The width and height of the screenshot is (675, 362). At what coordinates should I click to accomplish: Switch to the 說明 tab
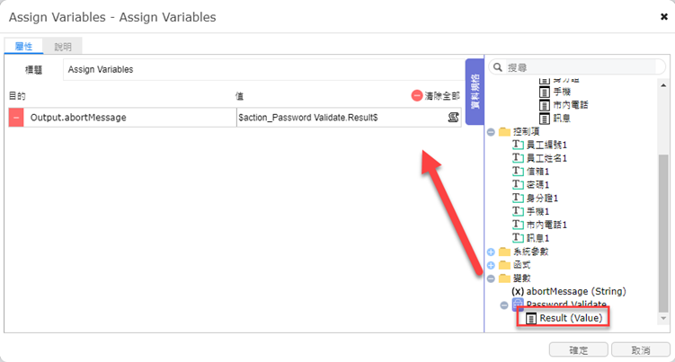tap(63, 46)
